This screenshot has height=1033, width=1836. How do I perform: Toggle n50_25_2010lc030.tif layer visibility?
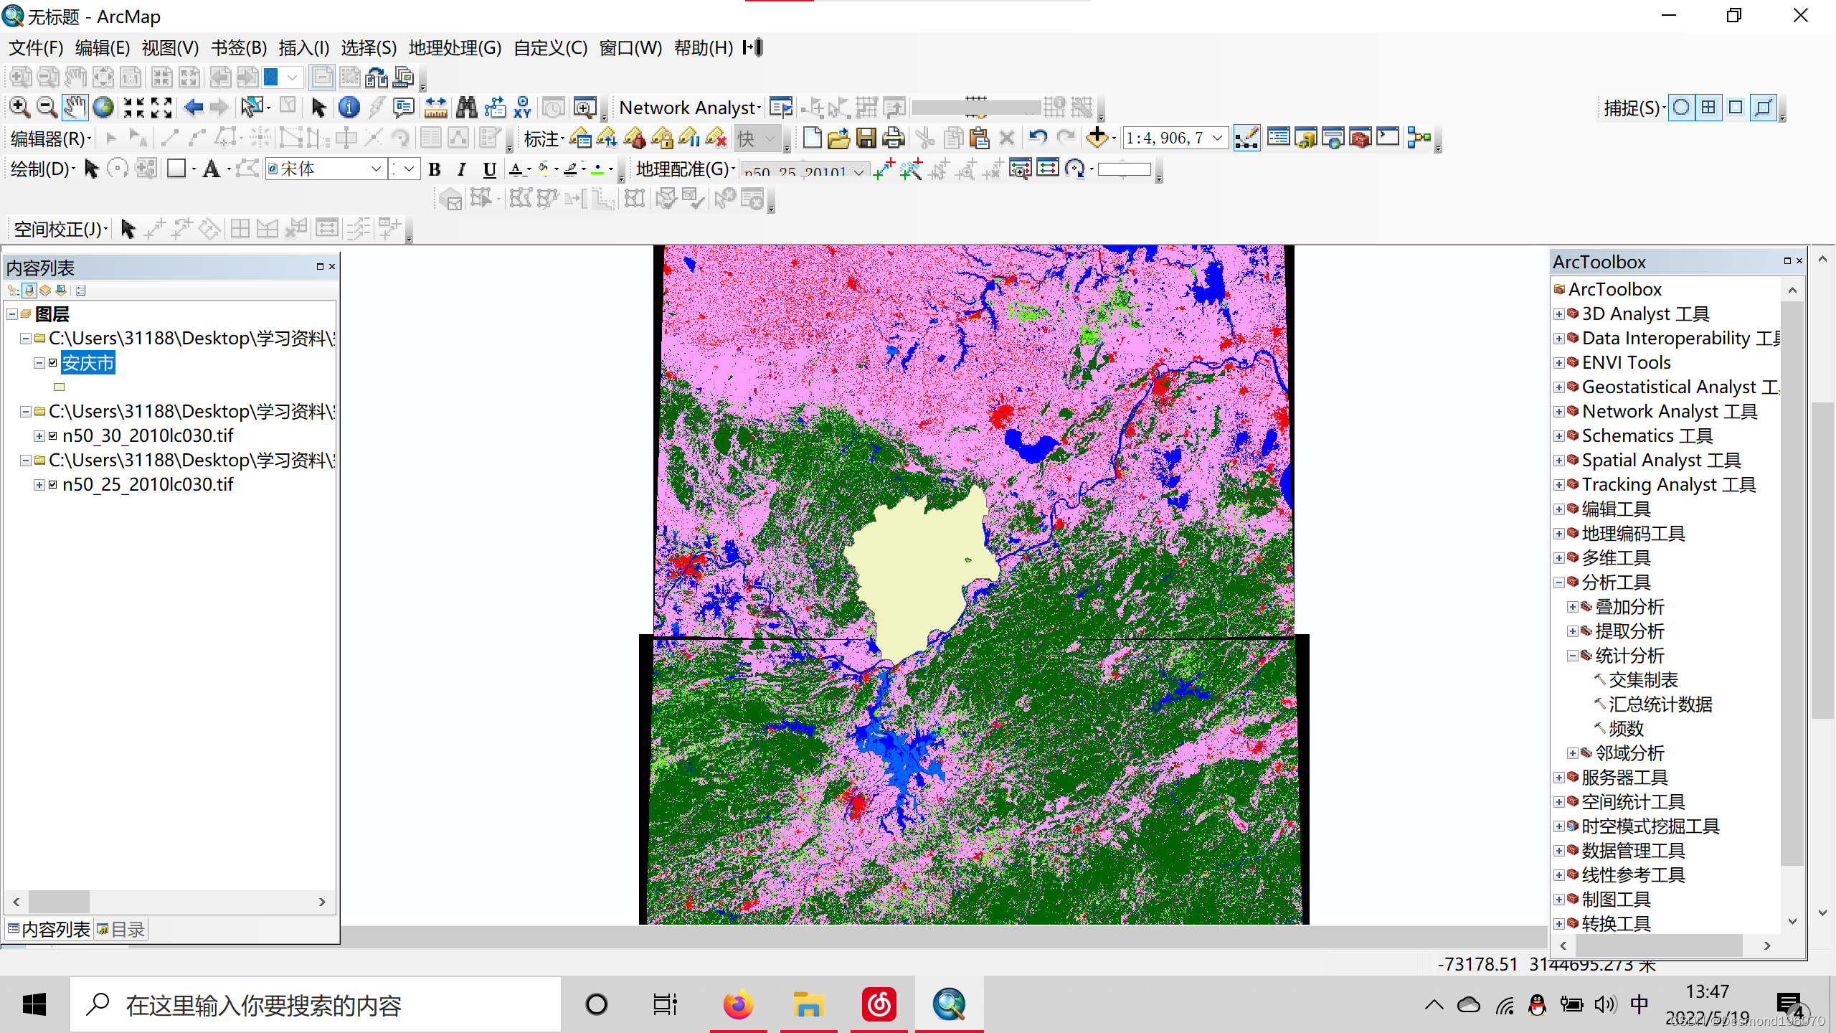click(53, 485)
